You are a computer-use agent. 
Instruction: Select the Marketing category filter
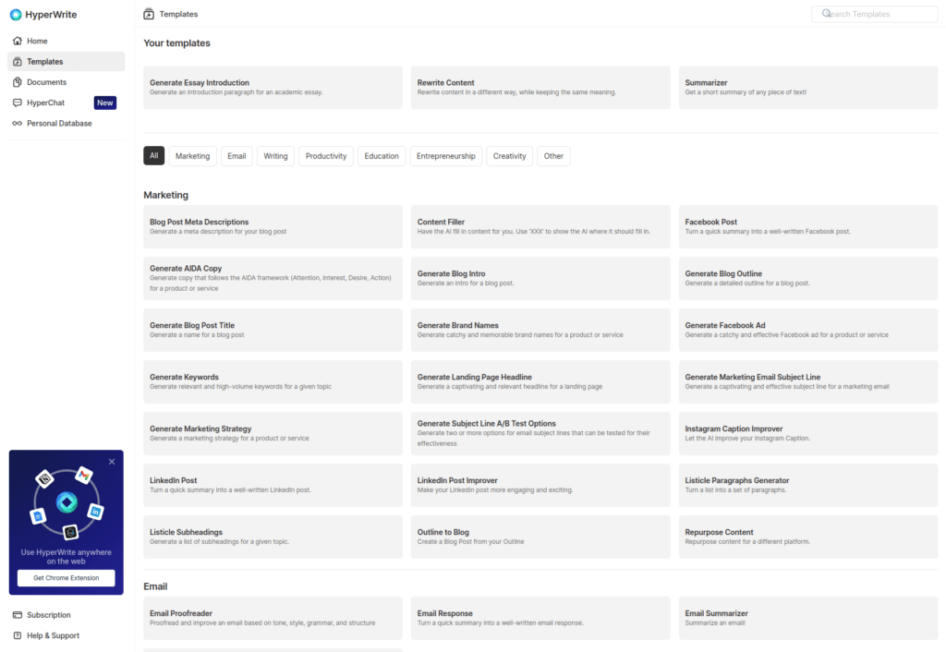(192, 155)
